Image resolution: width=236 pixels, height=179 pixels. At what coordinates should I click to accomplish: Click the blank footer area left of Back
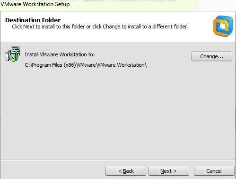coord(53,170)
